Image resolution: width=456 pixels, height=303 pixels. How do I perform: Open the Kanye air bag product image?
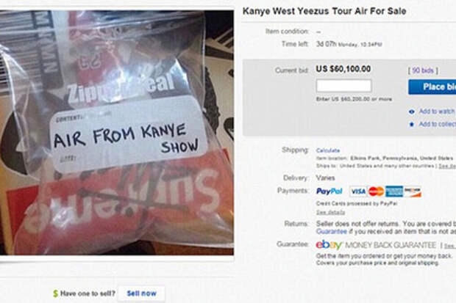pos(117,133)
